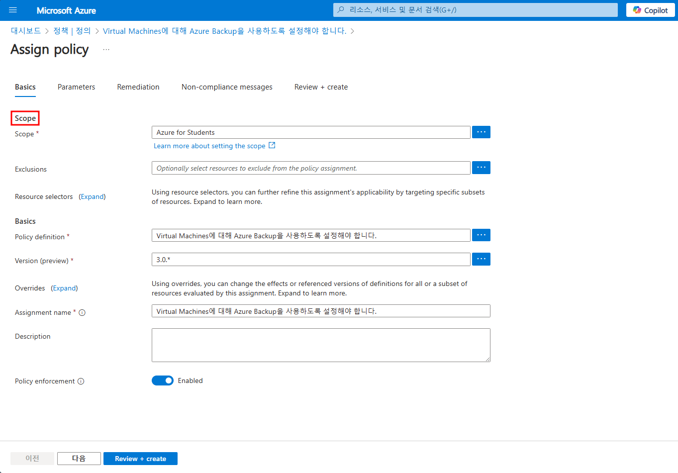Open the more options ellipsis near title
Screen dimensions: 678x473
(x=106, y=50)
